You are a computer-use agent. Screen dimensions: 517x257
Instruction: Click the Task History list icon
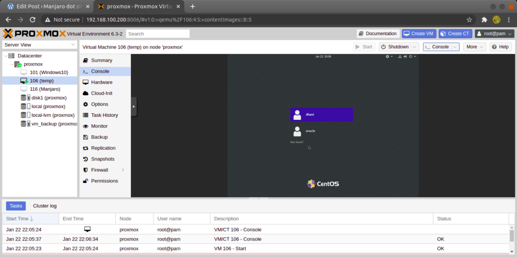click(85, 115)
